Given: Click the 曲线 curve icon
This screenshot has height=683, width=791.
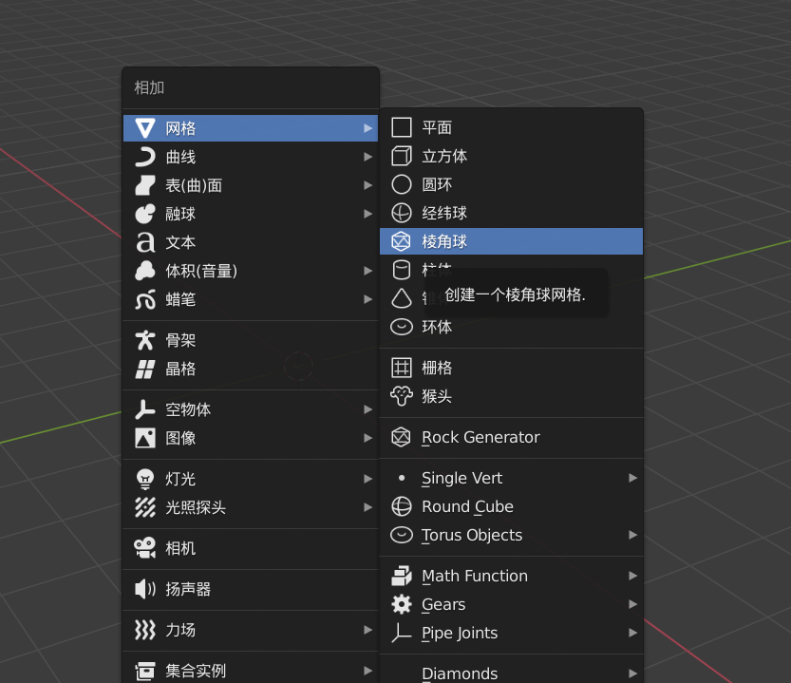Looking at the screenshot, I should click(x=144, y=157).
